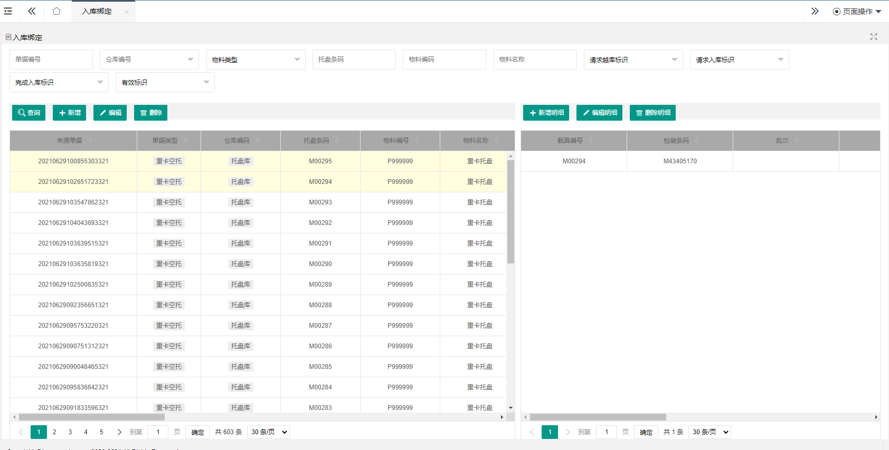Image resolution: width=889 pixels, height=450 pixels.
Task: Focus the main table page jump input
Action: click(x=158, y=432)
